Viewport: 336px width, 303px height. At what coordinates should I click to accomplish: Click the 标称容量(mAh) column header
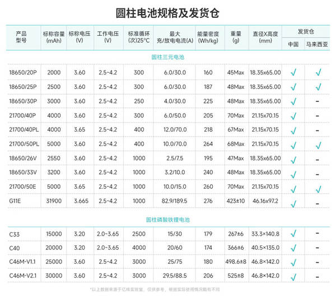pyautogui.click(x=54, y=38)
